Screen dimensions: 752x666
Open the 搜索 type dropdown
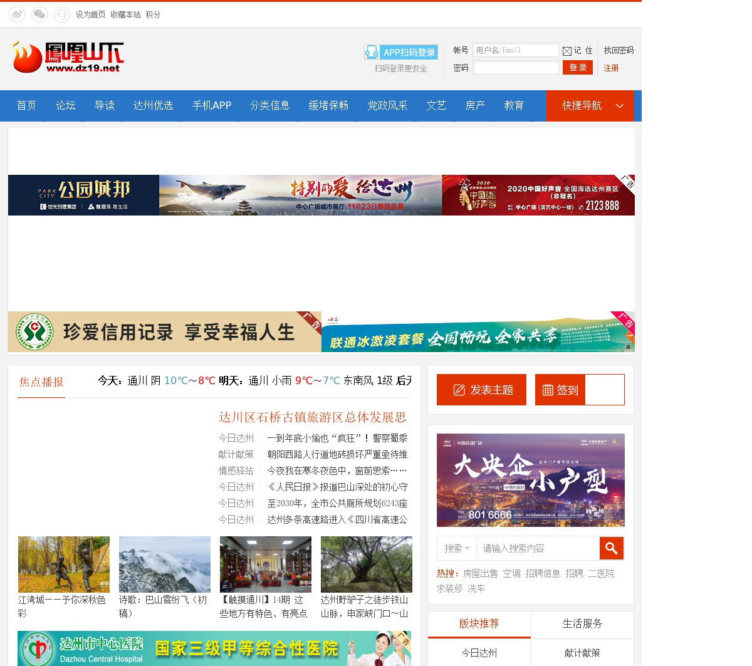coord(457,548)
